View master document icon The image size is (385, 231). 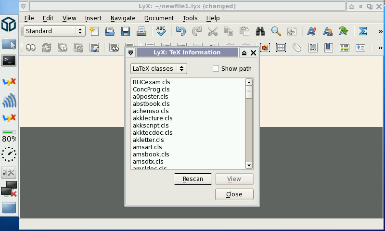pos(63,48)
